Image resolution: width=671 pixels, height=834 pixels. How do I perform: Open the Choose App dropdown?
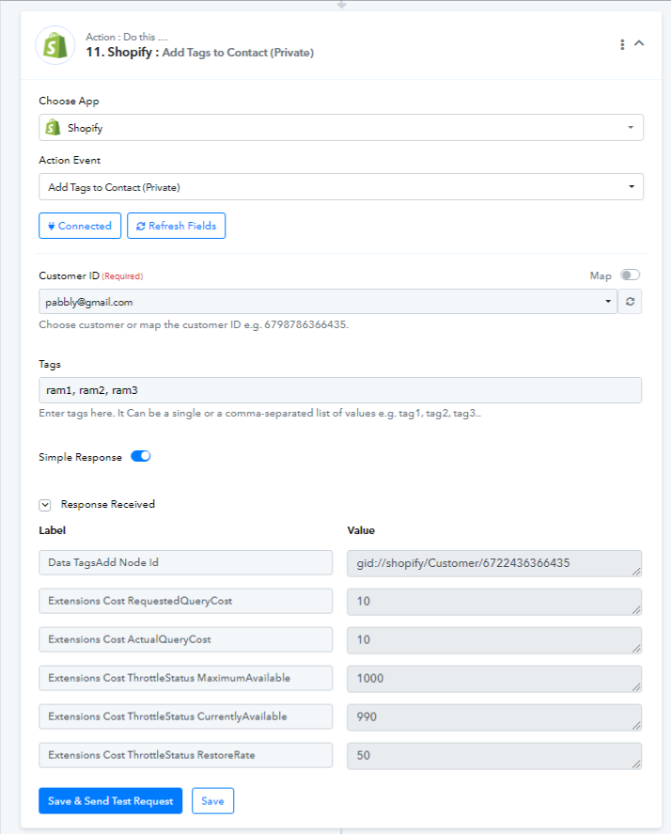pyautogui.click(x=341, y=128)
